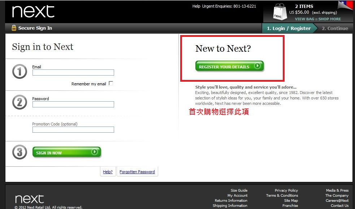The height and width of the screenshot is (209, 355).
Task: Open Contact Us footer link
Action: pos(339,205)
